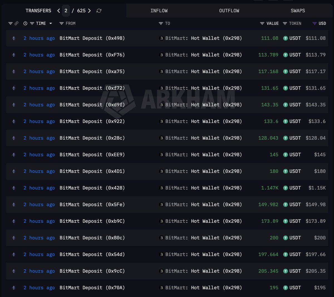The image size is (334, 297).
Task: Click '2 hours ago' on 0x498 row
Action: pos(39,38)
